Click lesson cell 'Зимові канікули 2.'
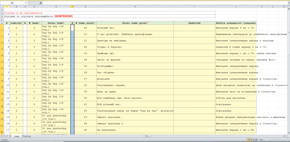The image size is (290, 142). [x=135, y=123]
